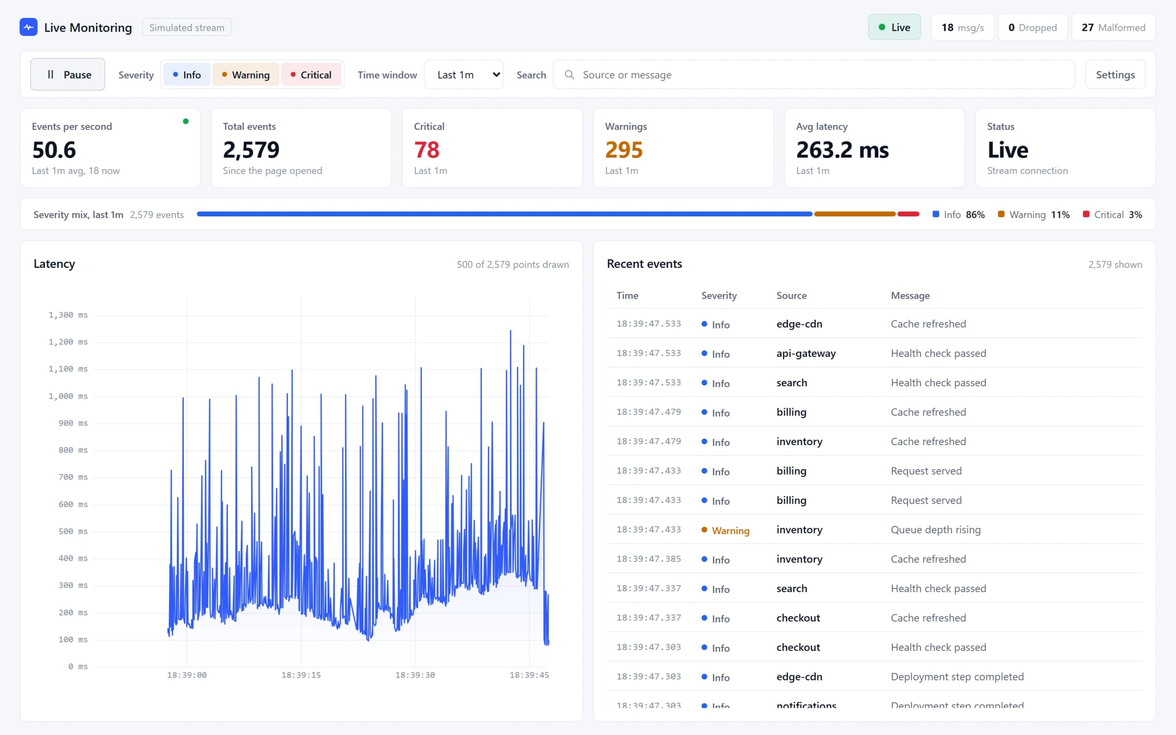
Task: Click the Status card Live value
Action: 1007,150
